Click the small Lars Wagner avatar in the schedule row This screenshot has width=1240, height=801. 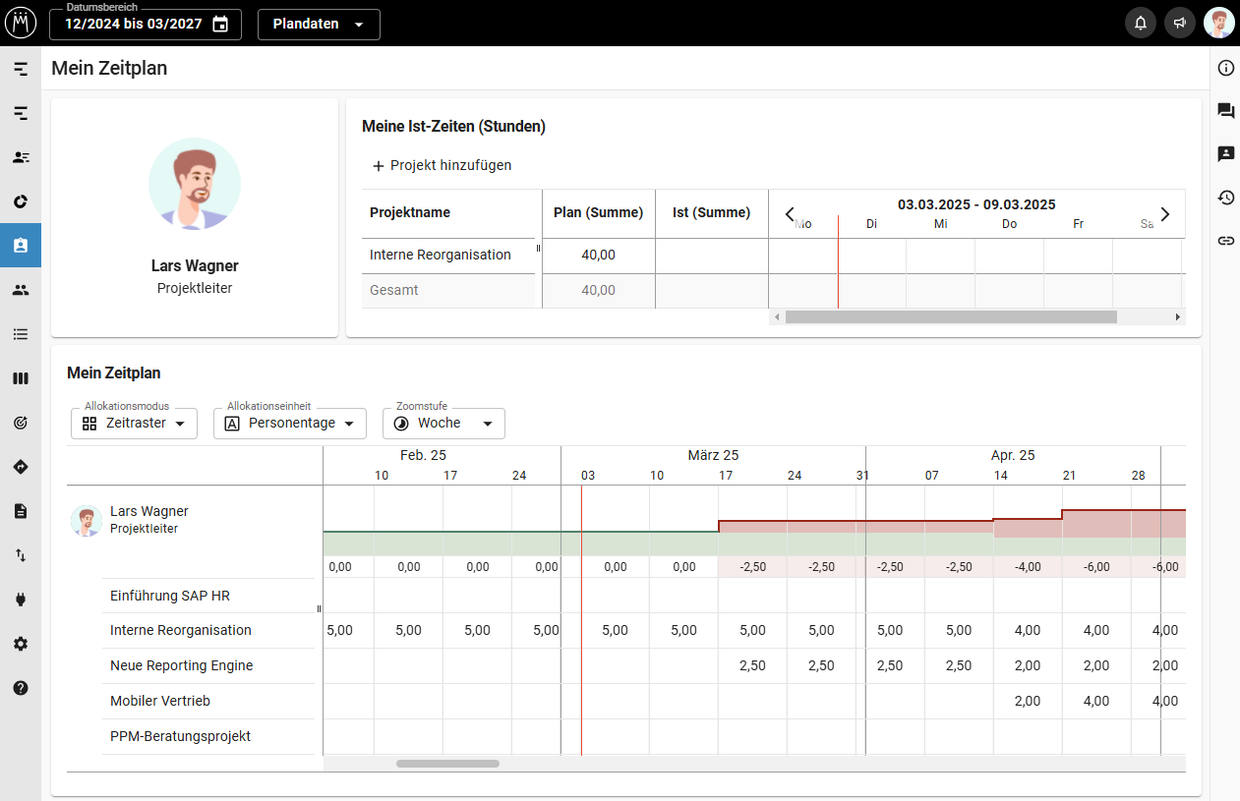tap(87, 521)
